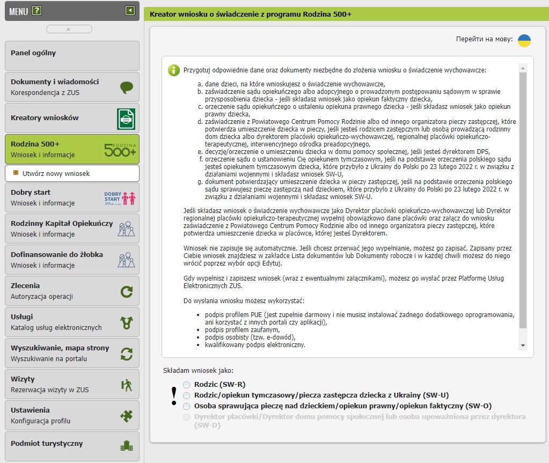Image resolution: width=549 pixels, height=463 pixels.
Task: Click the info box vertical scrollbar thumb
Action: (x=523, y=199)
